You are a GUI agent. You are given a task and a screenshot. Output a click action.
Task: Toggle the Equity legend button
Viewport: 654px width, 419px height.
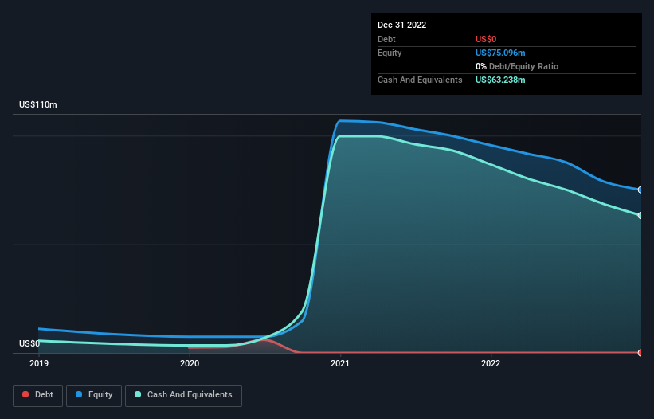[94, 395]
